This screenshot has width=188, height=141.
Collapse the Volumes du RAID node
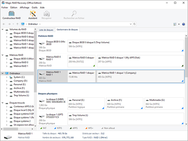click(3, 29)
